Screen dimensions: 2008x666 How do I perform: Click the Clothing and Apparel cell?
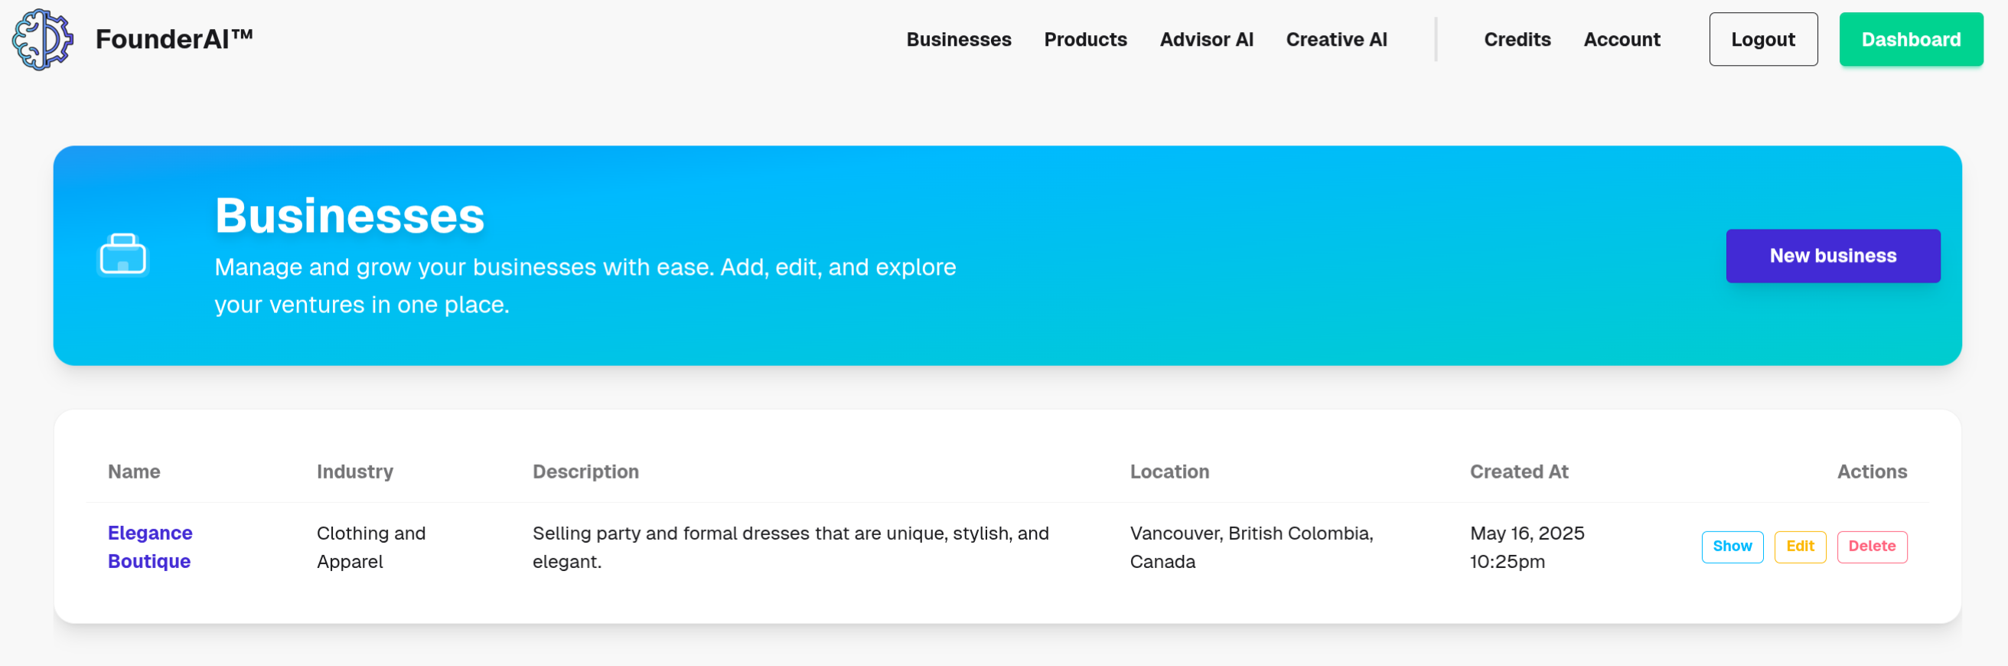(371, 547)
